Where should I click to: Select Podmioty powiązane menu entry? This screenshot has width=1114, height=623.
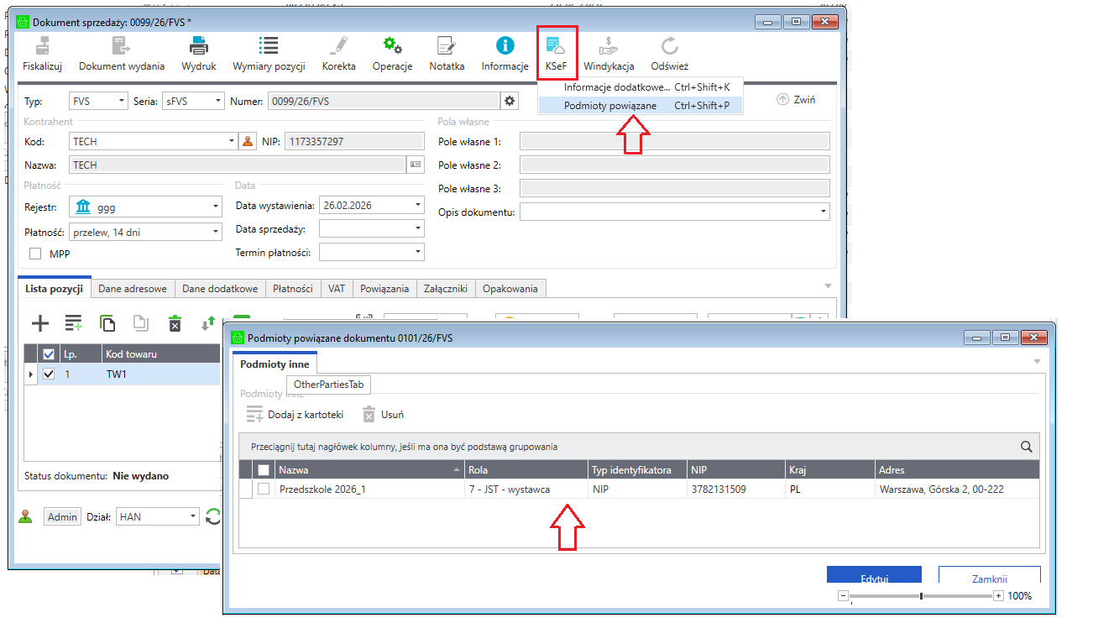tap(610, 106)
